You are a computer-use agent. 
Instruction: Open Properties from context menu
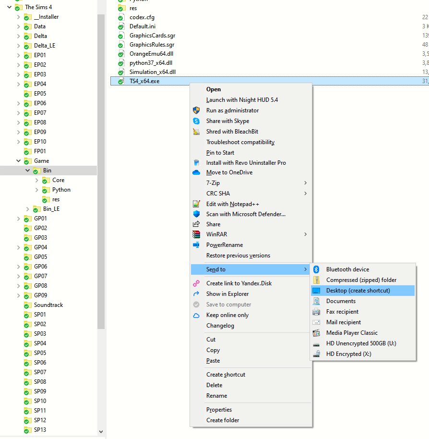point(219,410)
